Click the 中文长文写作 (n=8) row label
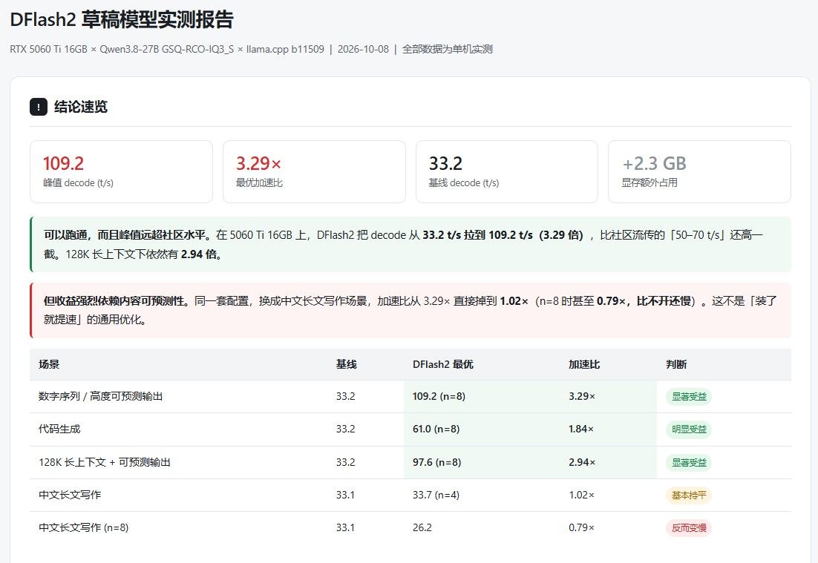Viewport: 818px width, 563px height. tap(83, 527)
